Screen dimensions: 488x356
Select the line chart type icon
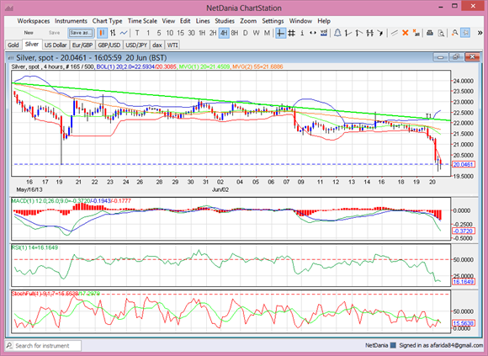click(124, 33)
